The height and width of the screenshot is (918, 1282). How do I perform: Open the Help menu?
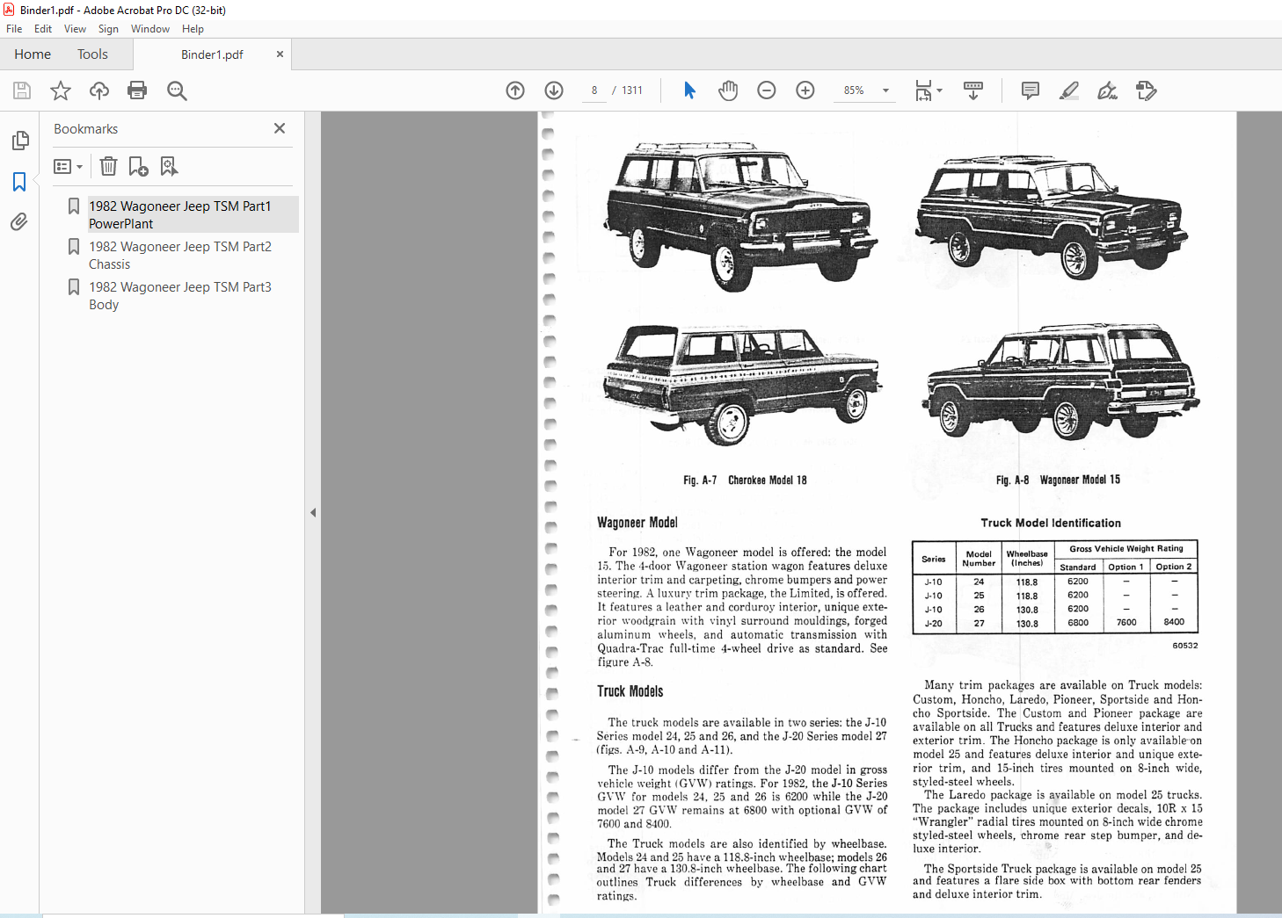pyautogui.click(x=193, y=29)
